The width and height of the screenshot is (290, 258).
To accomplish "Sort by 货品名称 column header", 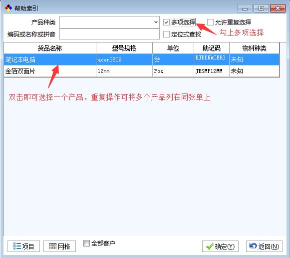I will (50, 48).
